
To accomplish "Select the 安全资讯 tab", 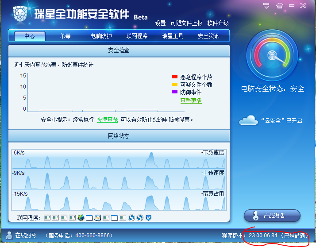I will [x=208, y=36].
